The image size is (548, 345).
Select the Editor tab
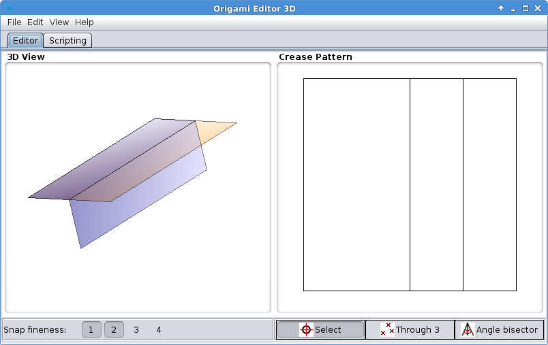(x=25, y=40)
